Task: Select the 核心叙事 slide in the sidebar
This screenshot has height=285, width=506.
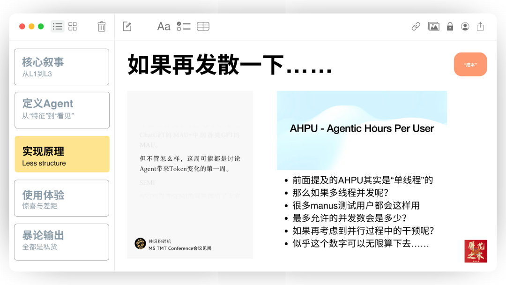Action: (x=61, y=67)
